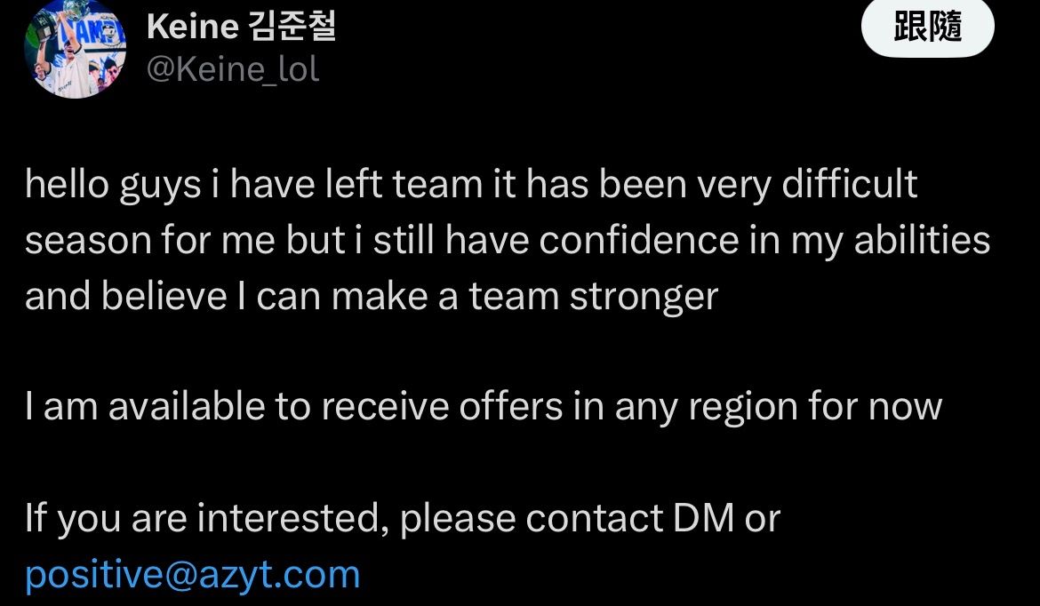Click the line starting "hello guys"

tap(471, 185)
